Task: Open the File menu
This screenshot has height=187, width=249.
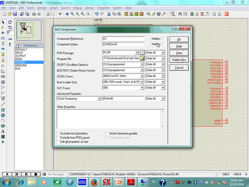Action: pos(4,8)
